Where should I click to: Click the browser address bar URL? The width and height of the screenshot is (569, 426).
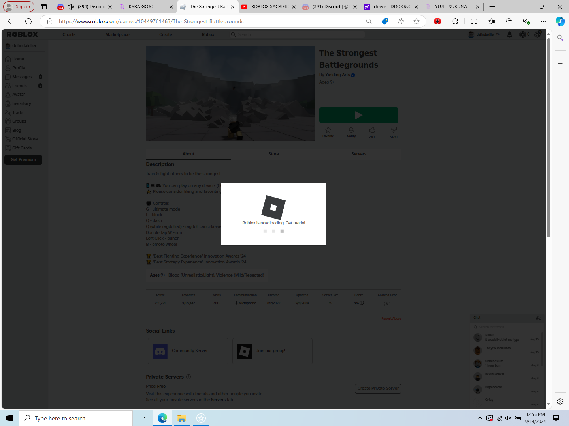pos(151,21)
